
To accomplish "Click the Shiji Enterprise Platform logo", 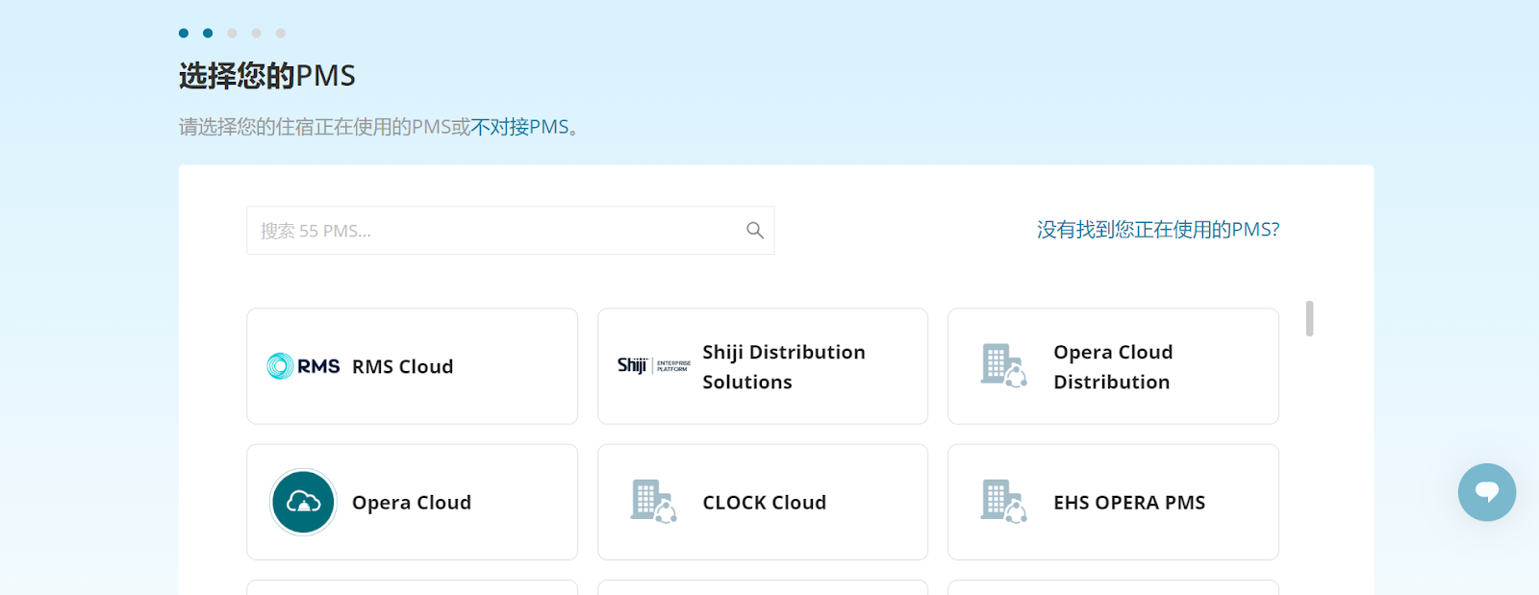I will click(654, 365).
